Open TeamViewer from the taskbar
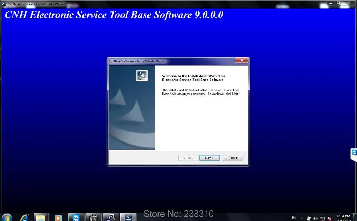357x221 pixels. coord(76,217)
